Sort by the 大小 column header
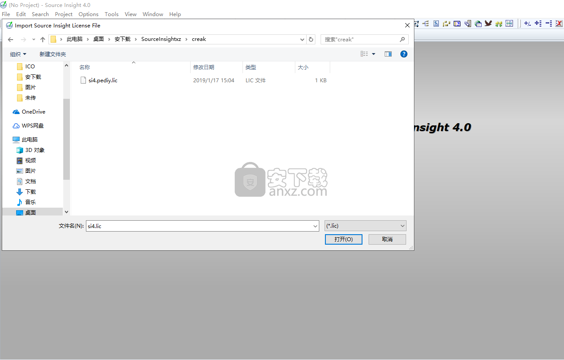The width and height of the screenshot is (564, 360). tap(303, 67)
